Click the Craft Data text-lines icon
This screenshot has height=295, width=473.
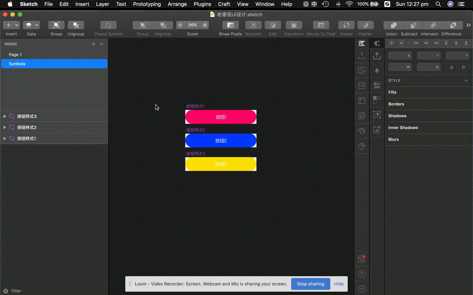tap(377, 85)
